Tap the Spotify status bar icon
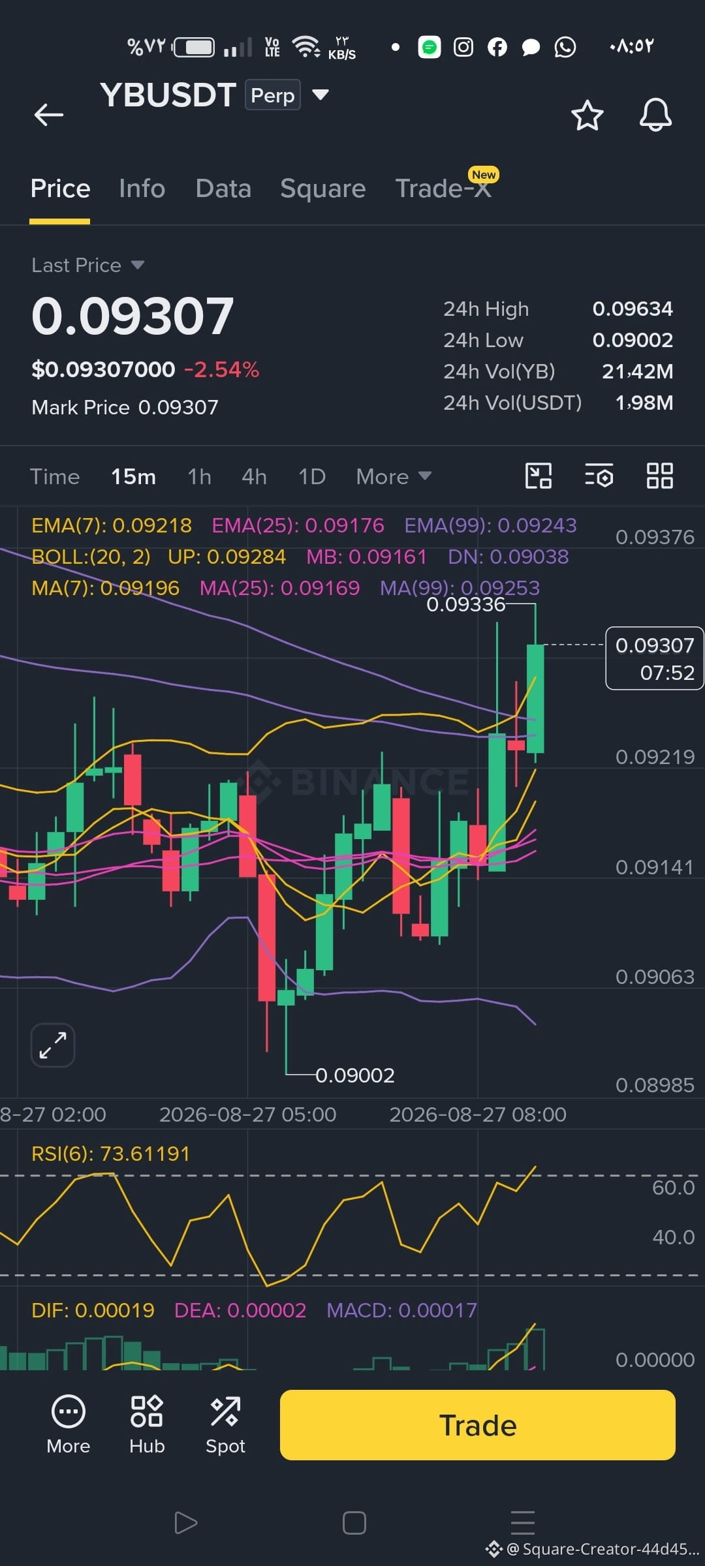 (429, 47)
